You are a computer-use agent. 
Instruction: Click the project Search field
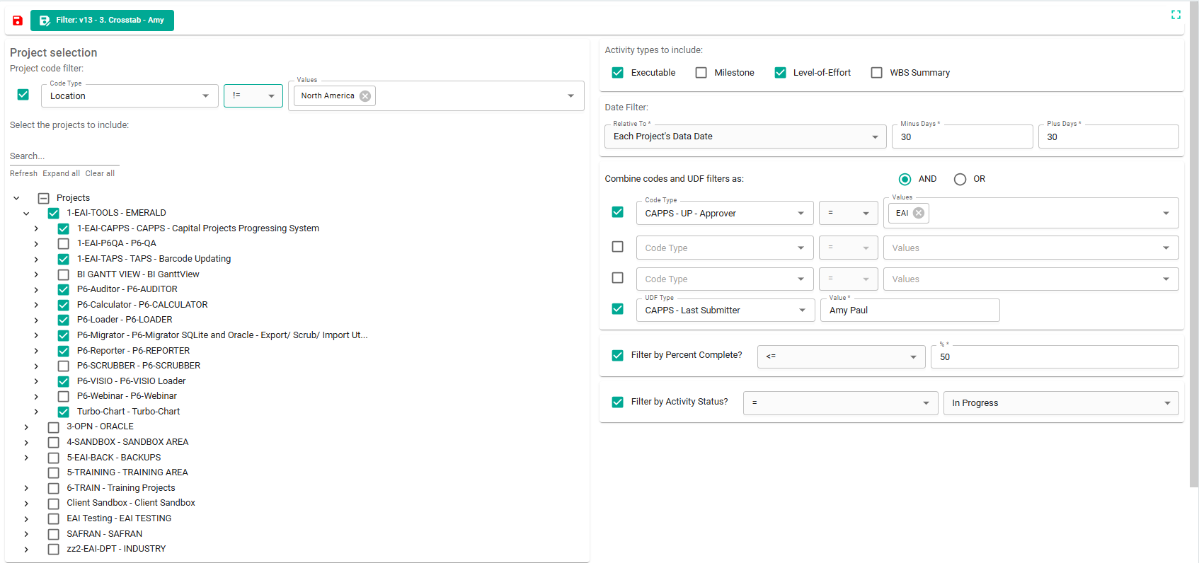(x=64, y=156)
